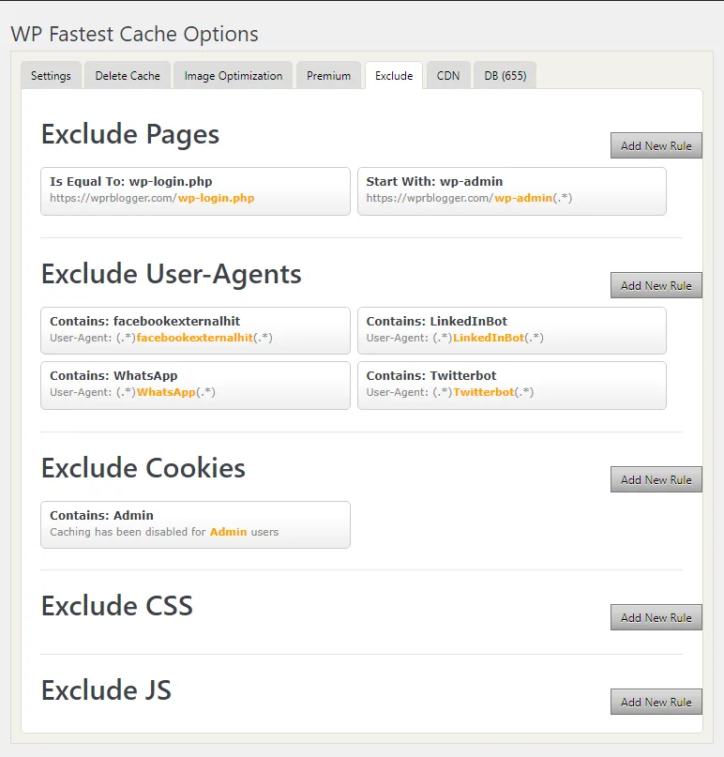Open the LinkedInBot exclusion rule

point(511,330)
